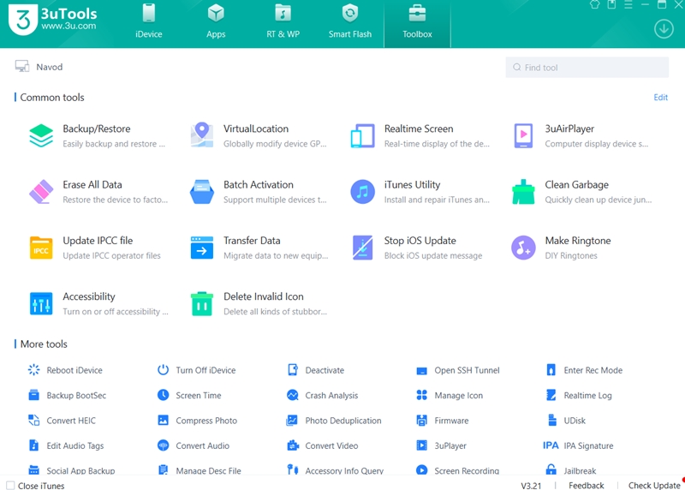Open the Backup BootSec tool
Image resolution: width=685 pixels, height=490 pixels.
coord(68,395)
